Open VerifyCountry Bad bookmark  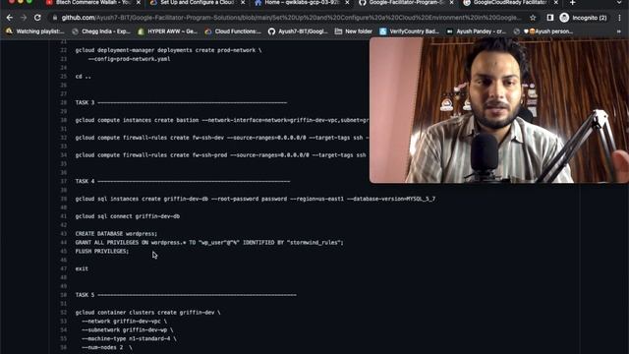coord(409,31)
